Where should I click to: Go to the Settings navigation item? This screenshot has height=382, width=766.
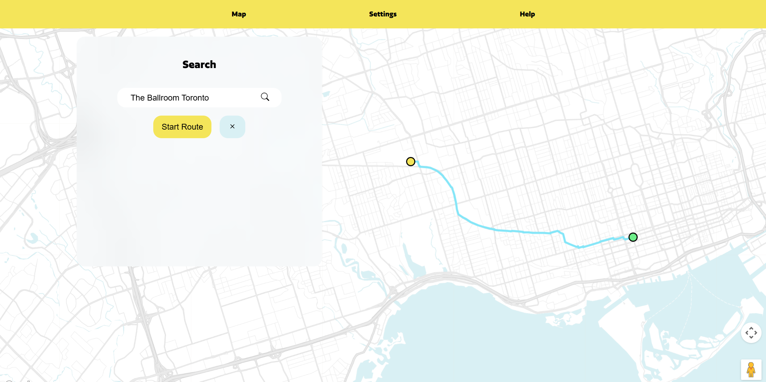(x=382, y=14)
